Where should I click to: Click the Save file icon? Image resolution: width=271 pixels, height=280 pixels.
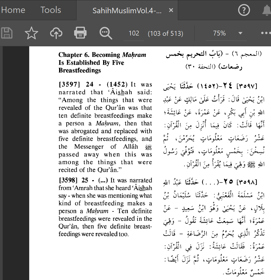click(x=7, y=33)
